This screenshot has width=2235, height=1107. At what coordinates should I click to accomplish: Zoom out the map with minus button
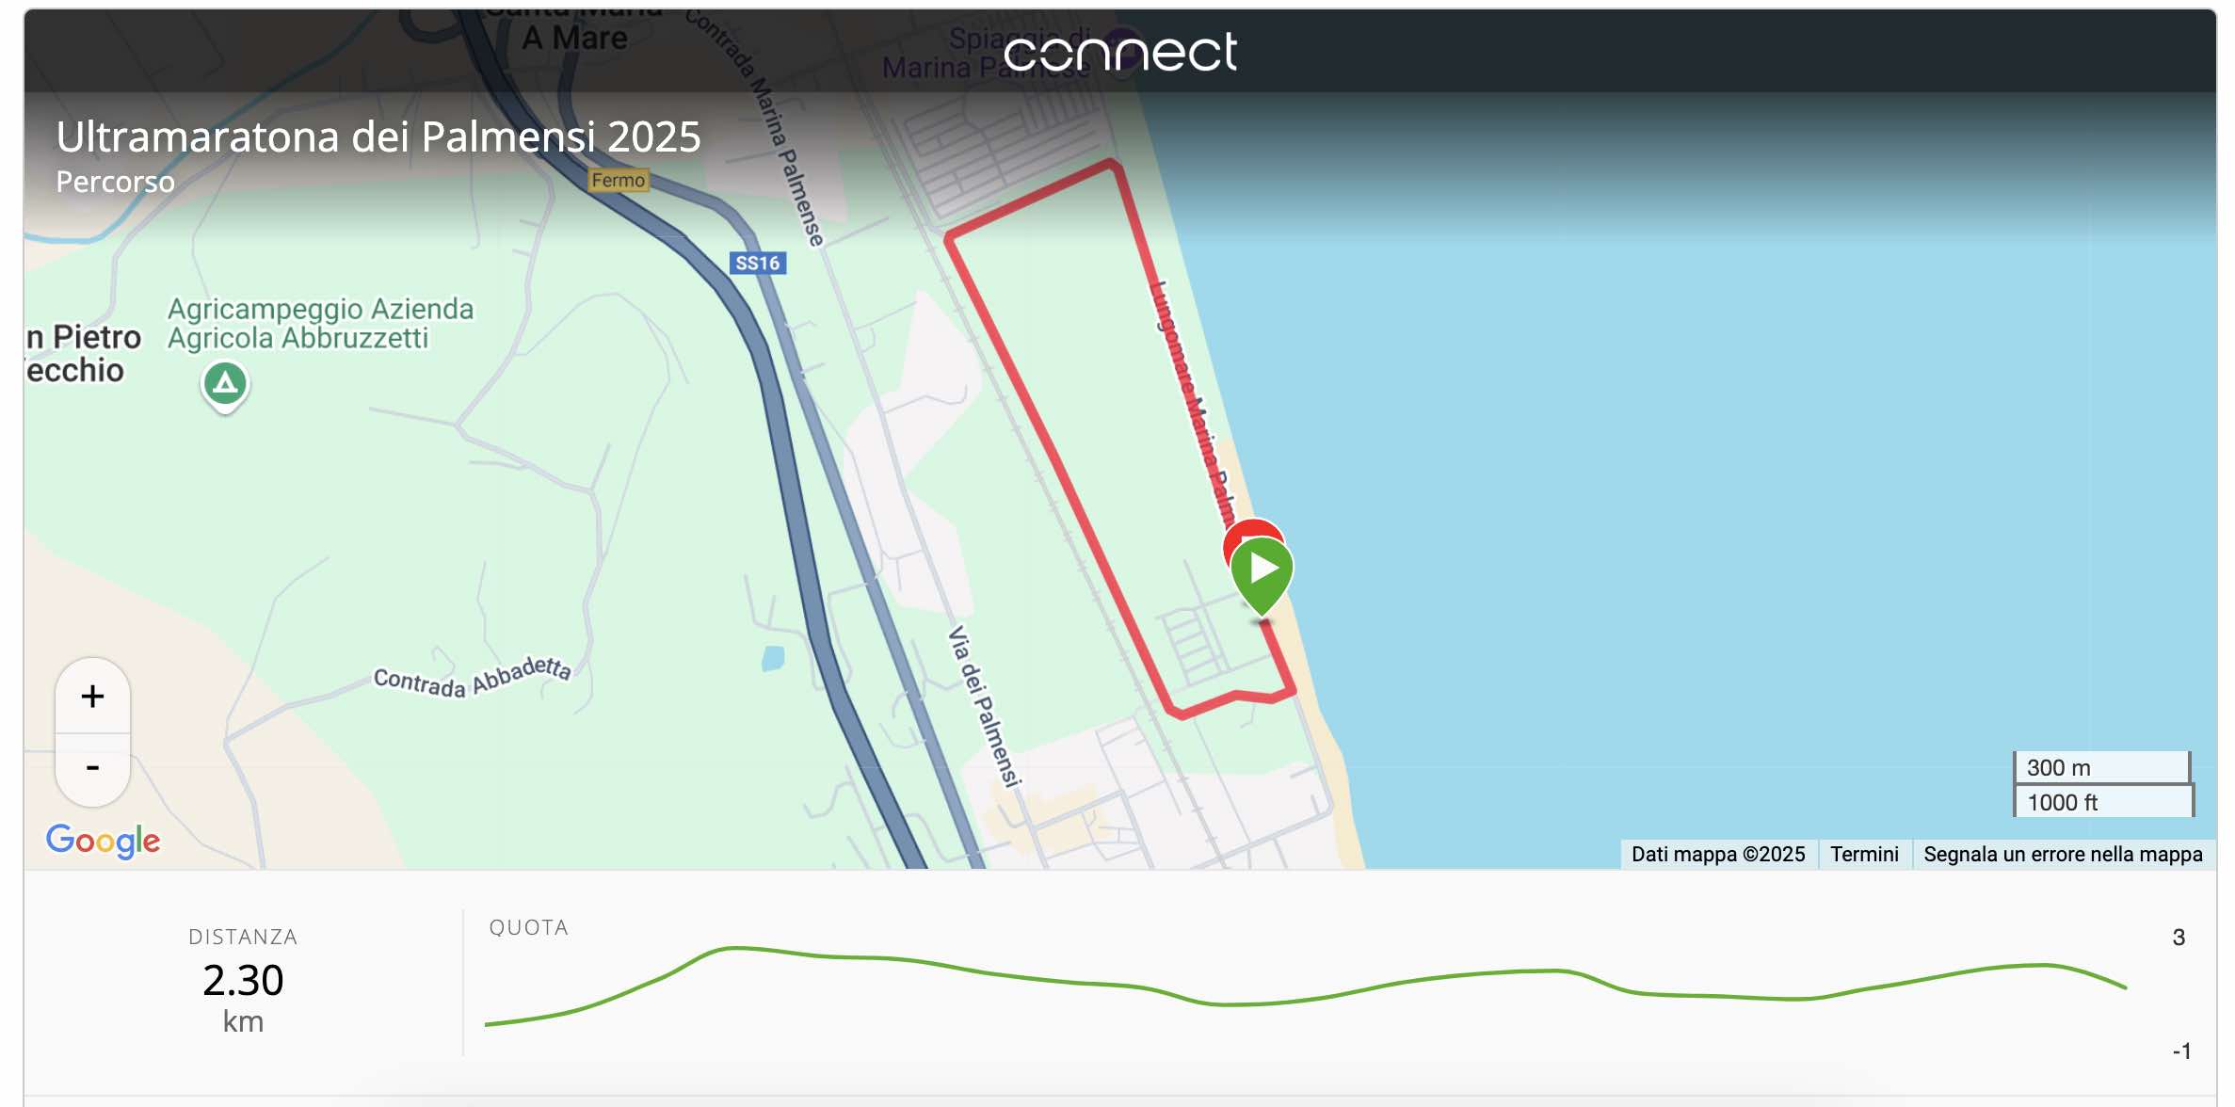[92, 769]
